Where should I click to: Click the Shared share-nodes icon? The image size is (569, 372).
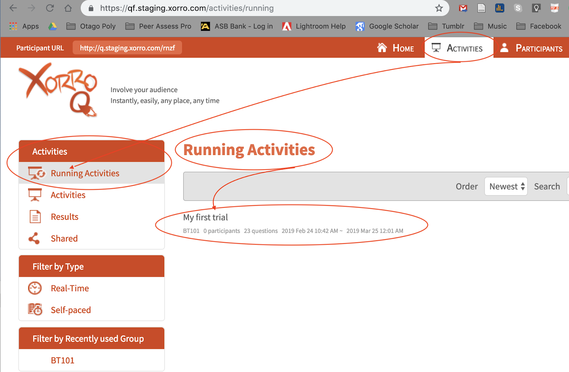[x=34, y=238]
